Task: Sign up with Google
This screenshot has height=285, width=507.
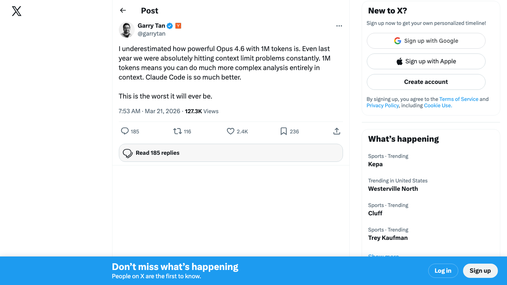Action: [x=426, y=41]
